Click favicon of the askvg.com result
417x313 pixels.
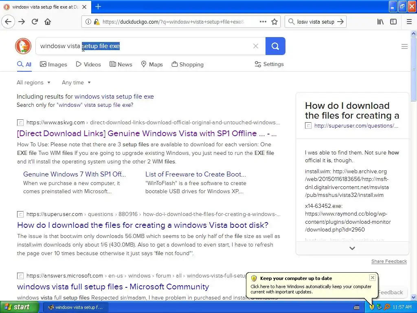coord(20,122)
